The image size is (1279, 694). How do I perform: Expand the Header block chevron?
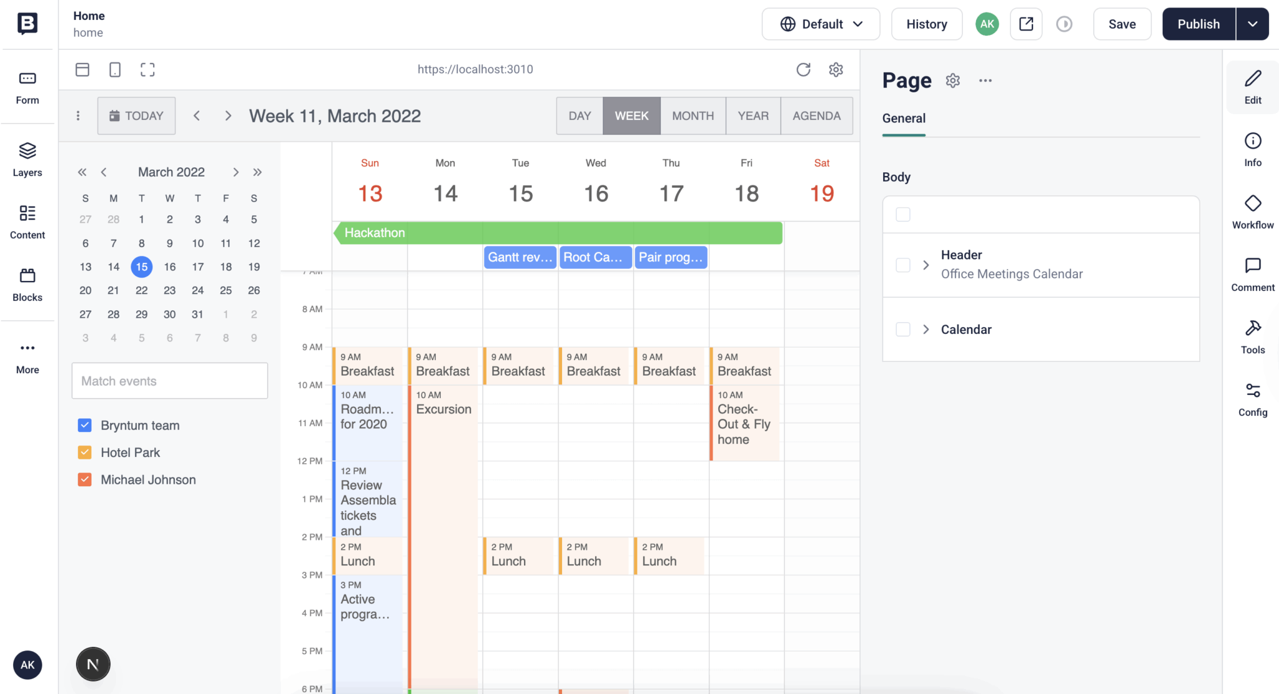coord(926,265)
